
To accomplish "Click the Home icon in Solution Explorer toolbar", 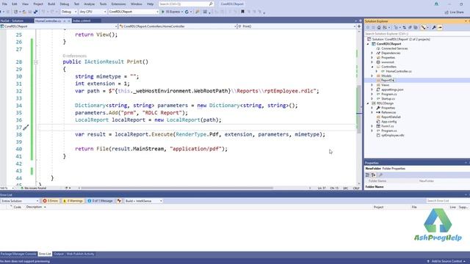I will pos(379,28).
